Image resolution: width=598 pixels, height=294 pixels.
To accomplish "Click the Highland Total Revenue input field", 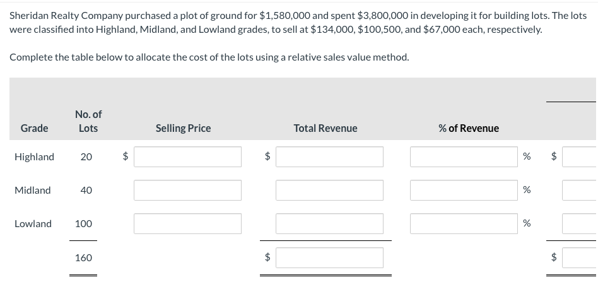I will coord(329,156).
